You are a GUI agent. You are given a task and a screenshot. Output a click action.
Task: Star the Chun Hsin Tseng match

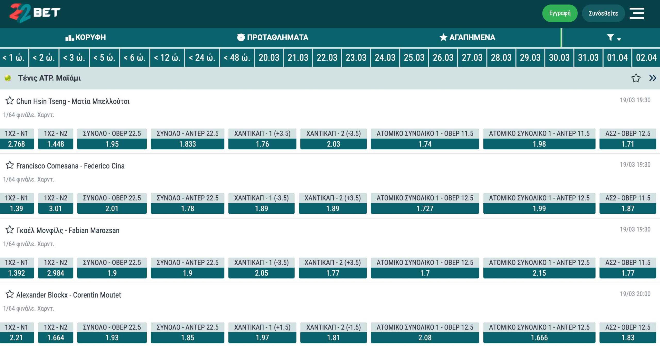click(x=10, y=101)
